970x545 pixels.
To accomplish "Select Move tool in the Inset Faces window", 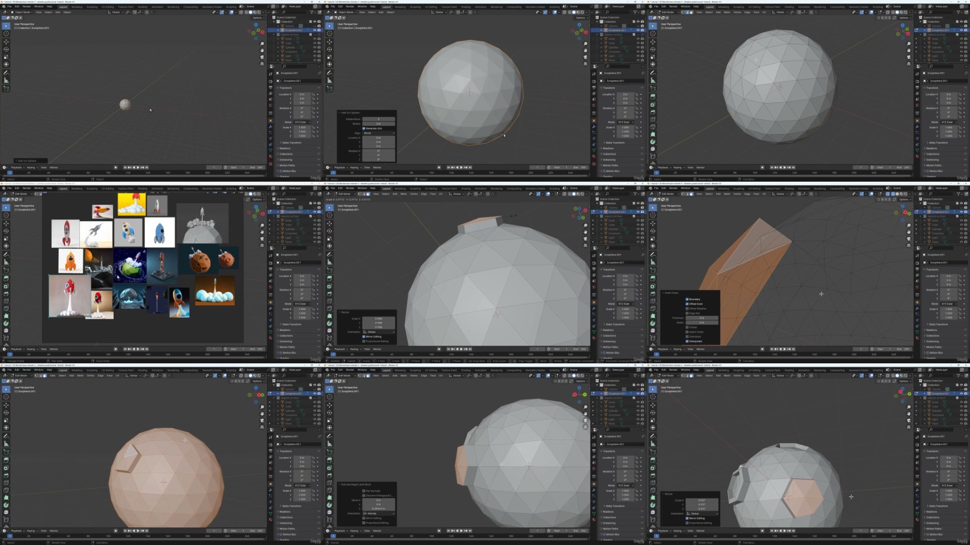I will [x=653, y=223].
